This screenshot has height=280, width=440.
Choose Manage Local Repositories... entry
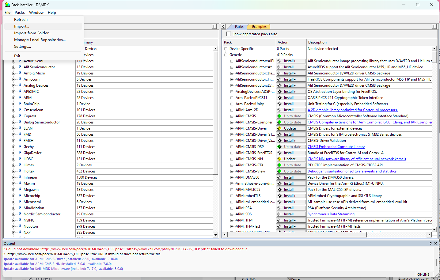[x=43, y=40]
